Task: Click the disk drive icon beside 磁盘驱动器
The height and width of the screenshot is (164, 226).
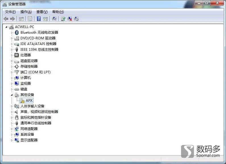Action: [17, 61]
